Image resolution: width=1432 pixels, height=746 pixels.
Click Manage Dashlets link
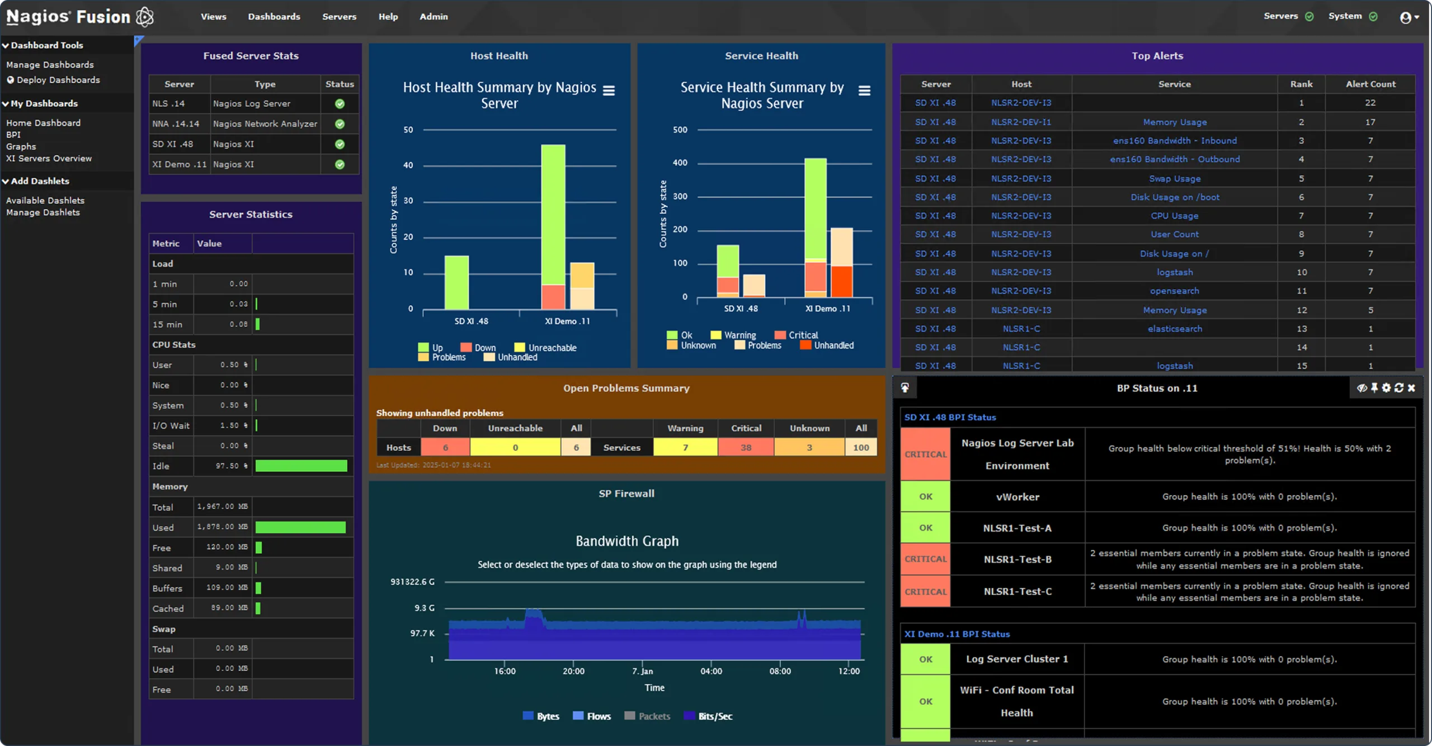[43, 212]
